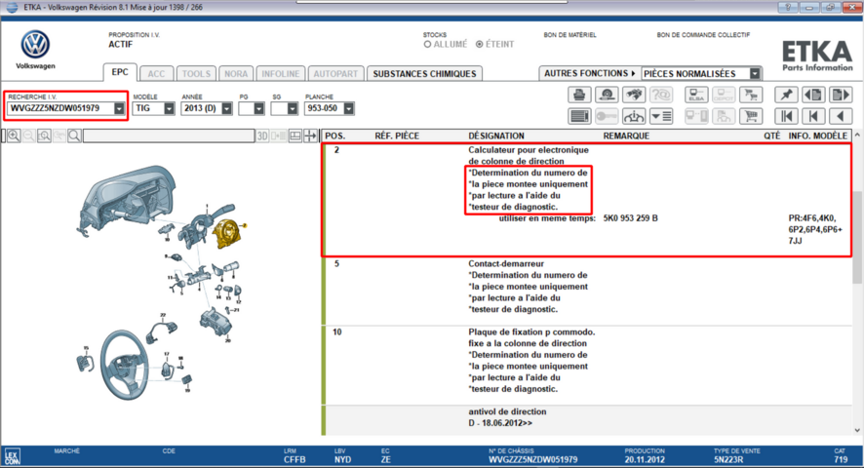The height and width of the screenshot is (468, 864).
Task: Click the highlighted yellow part in diagram
Action: pos(226,233)
